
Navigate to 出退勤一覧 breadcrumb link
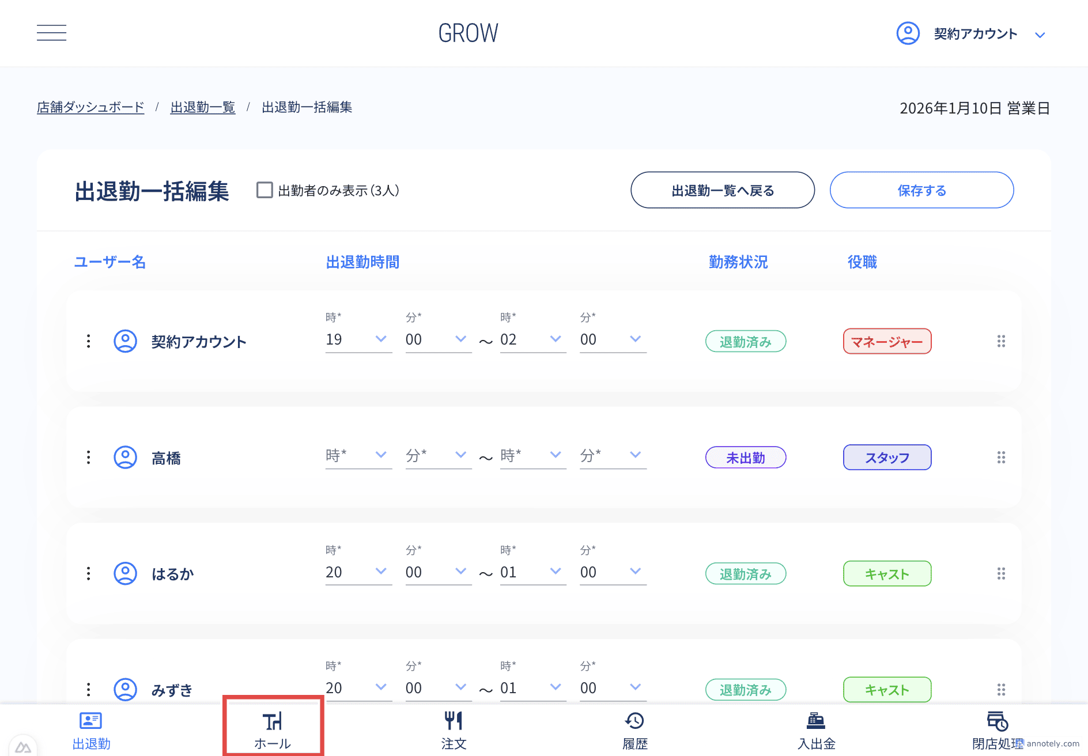point(203,107)
